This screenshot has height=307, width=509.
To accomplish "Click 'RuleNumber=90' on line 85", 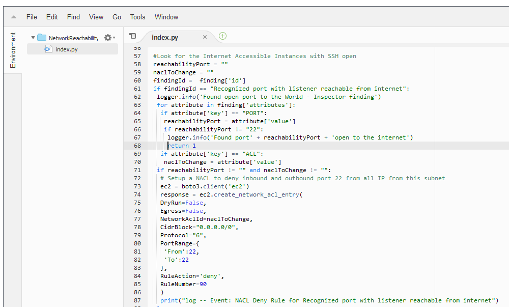I will [x=183, y=284].
